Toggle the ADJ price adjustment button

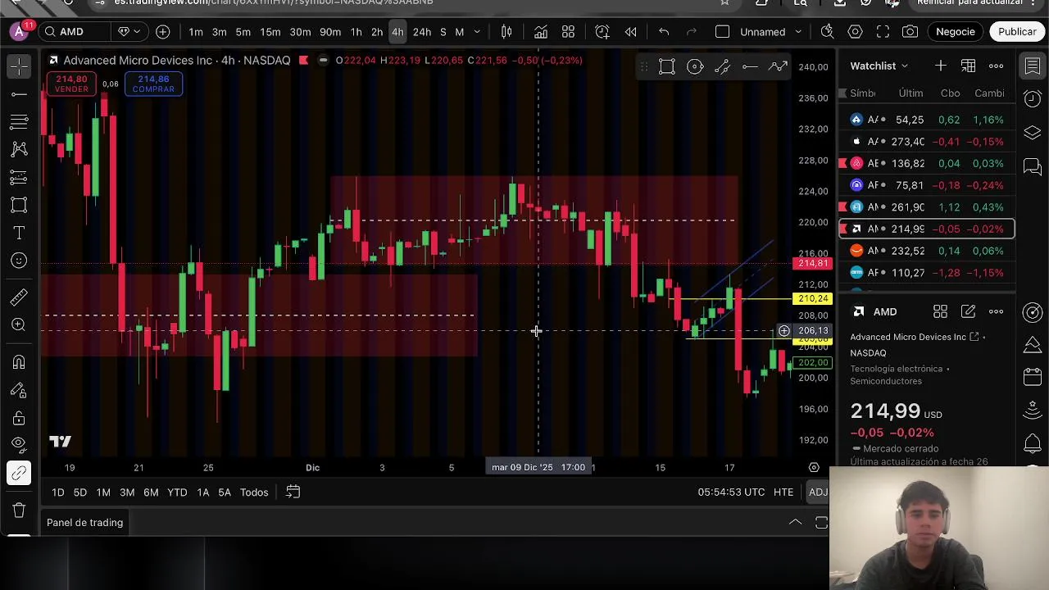(818, 492)
